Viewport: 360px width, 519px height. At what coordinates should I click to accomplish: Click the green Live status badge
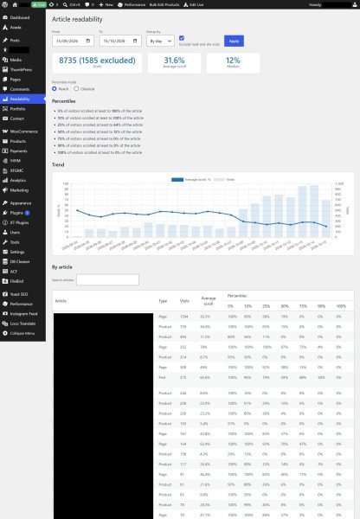tap(39, 4)
